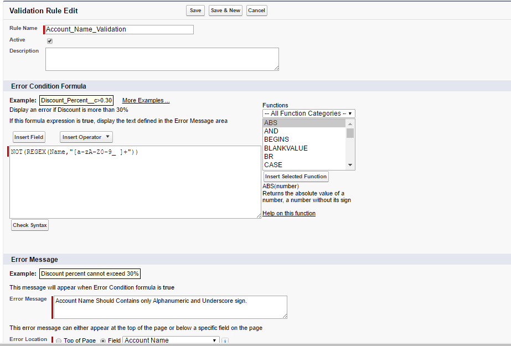Save the validation rule
511x346 pixels.
(x=195, y=10)
